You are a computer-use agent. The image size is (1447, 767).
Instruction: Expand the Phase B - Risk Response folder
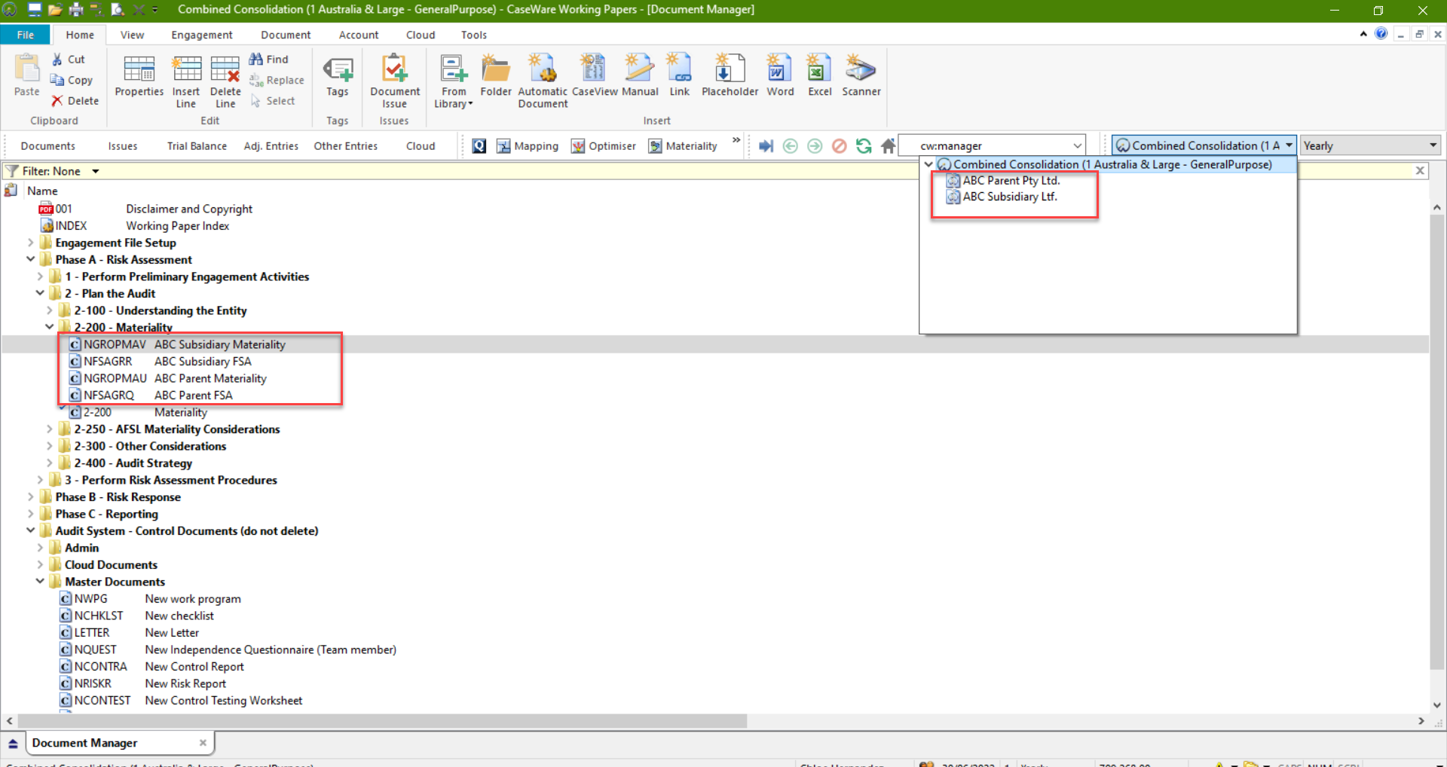coord(31,497)
